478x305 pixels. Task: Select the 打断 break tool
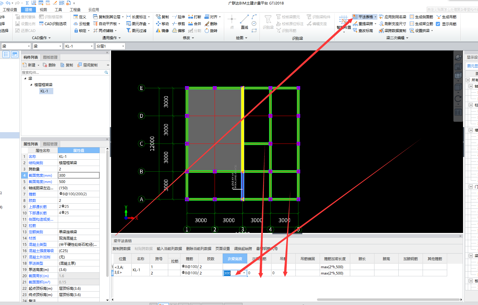[x=195, y=17]
